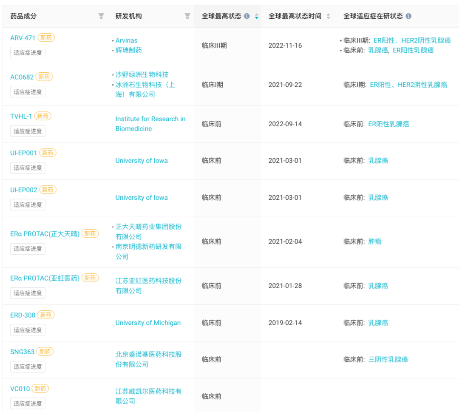The width and height of the screenshot is (459, 412).
Task: Open drug UI-EP001 details
Action: click(x=23, y=153)
